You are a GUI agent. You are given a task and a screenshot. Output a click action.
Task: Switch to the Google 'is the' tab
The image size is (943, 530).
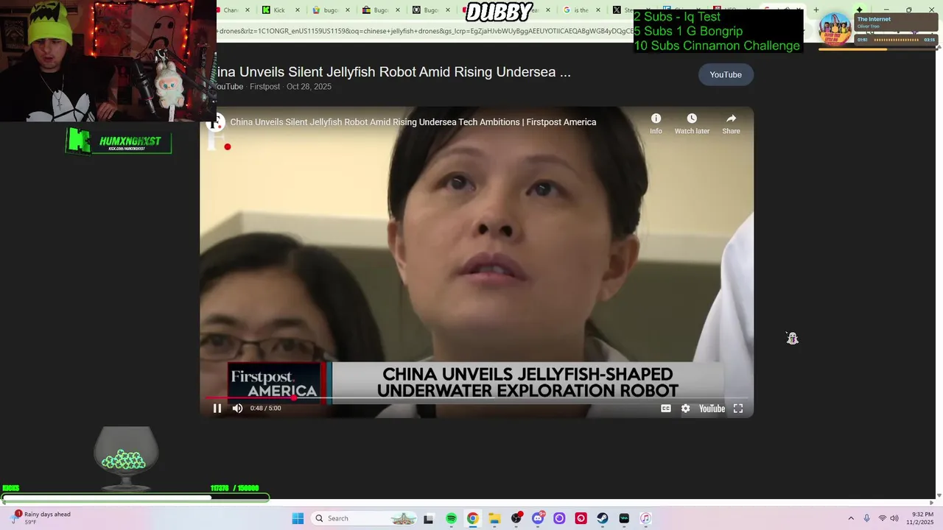tap(581, 10)
